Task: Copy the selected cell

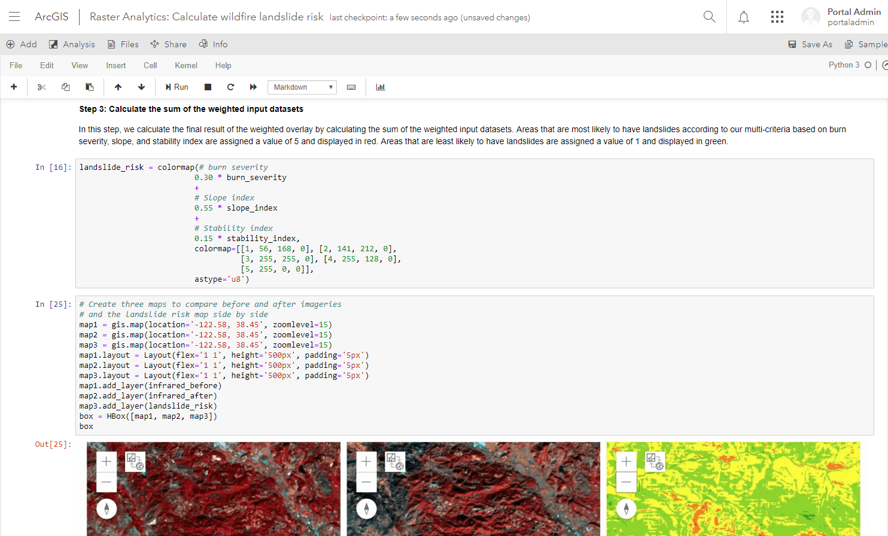Action: (x=65, y=87)
